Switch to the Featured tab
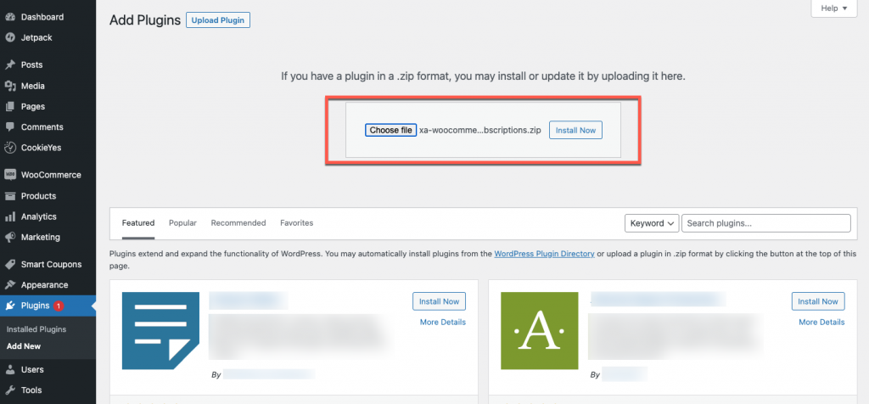The width and height of the screenshot is (869, 404). click(x=138, y=222)
